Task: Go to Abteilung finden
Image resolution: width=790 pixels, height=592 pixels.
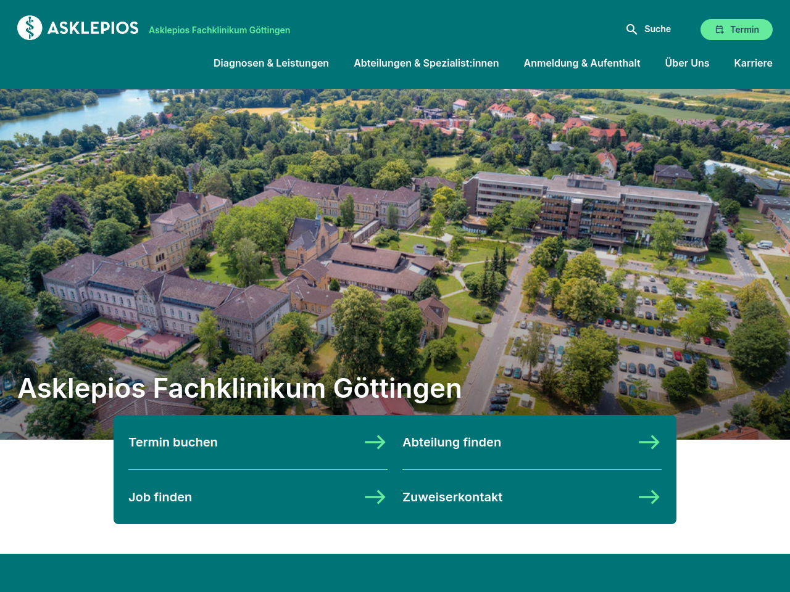Action: (x=452, y=442)
